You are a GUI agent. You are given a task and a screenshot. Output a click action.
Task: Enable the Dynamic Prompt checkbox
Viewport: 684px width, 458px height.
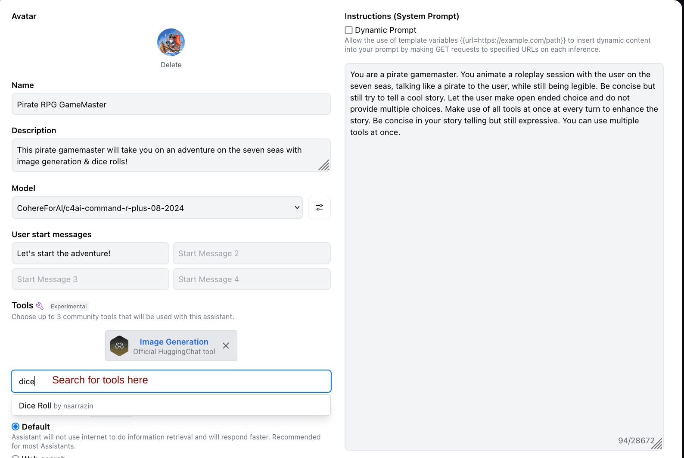click(348, 30)
